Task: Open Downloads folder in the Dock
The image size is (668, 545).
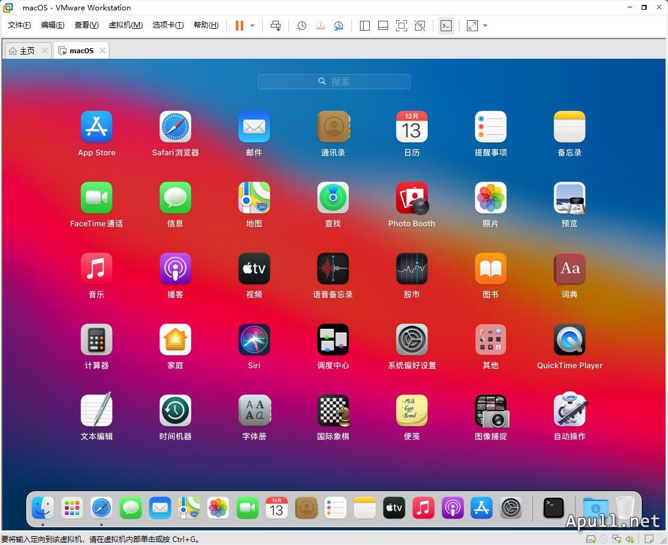Action: tap(595, 508)
